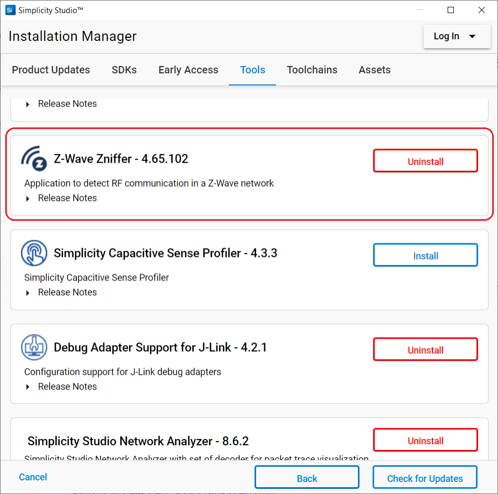Open the Toolchains tab
This screenshot has height=494, width=498.
tap(312, 69)
